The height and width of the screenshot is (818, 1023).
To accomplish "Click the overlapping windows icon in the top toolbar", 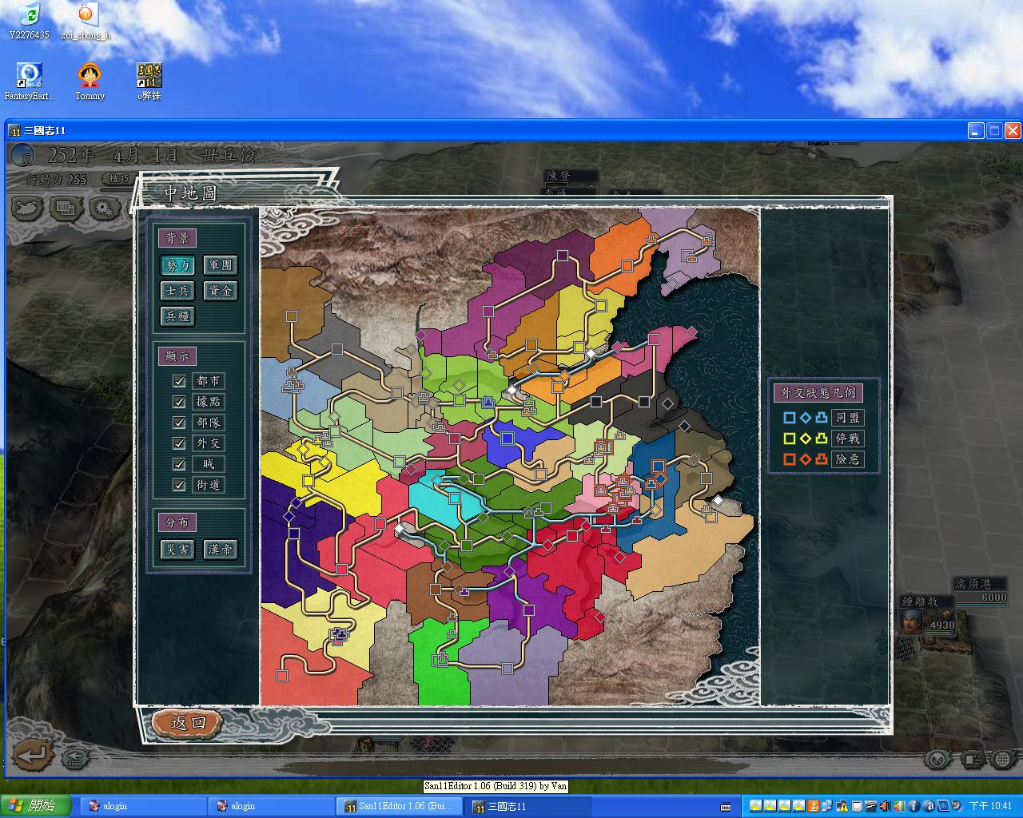I will (x=67, y=208).
